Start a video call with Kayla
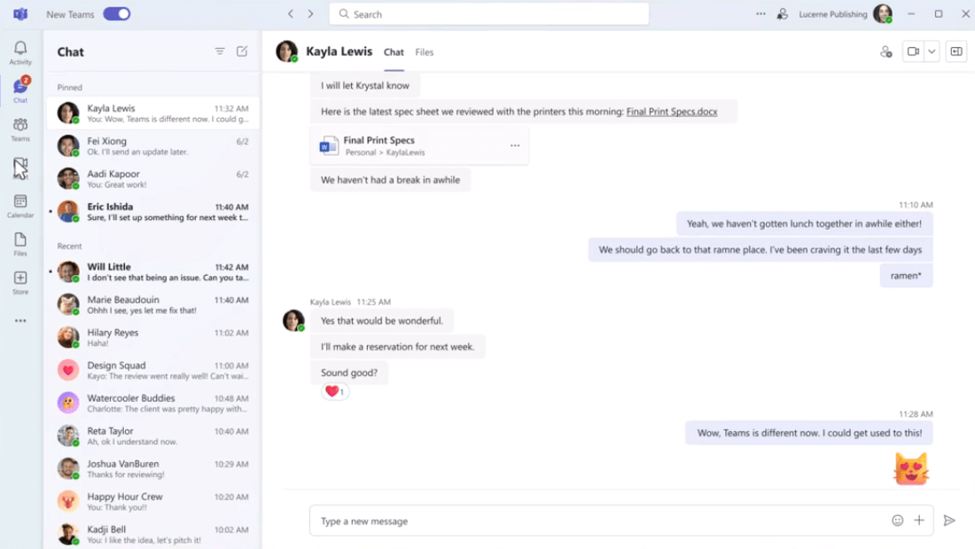 point(913,51)
